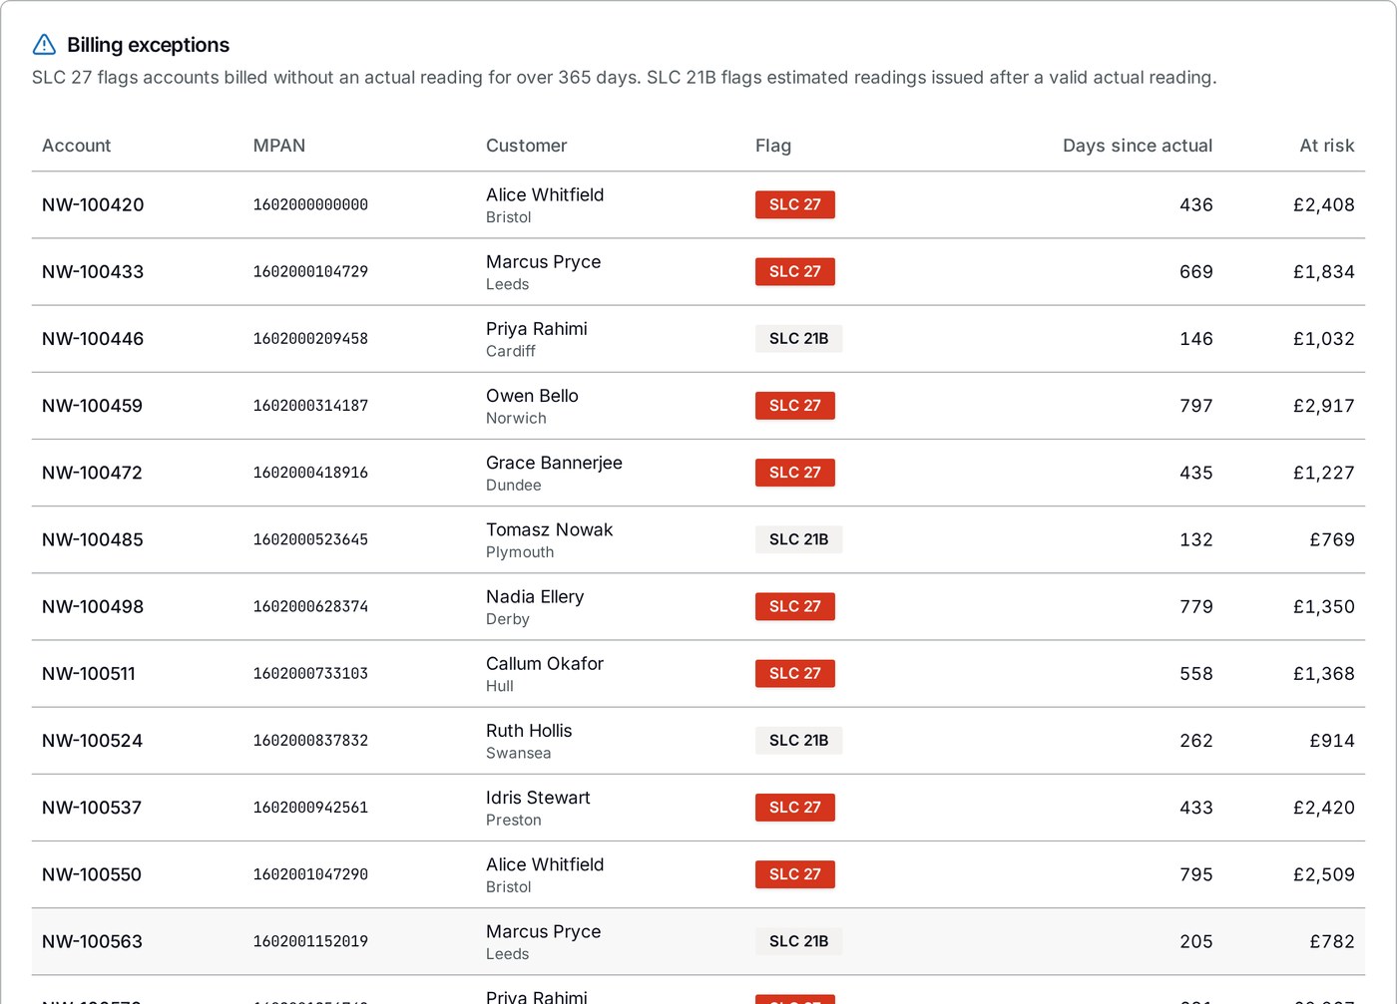Image resolution: width=1397 pixels, height=1004 pixels.
Task: Click the SLC 21B badge for Tomasz Nowak
Action: coord(799,539)
